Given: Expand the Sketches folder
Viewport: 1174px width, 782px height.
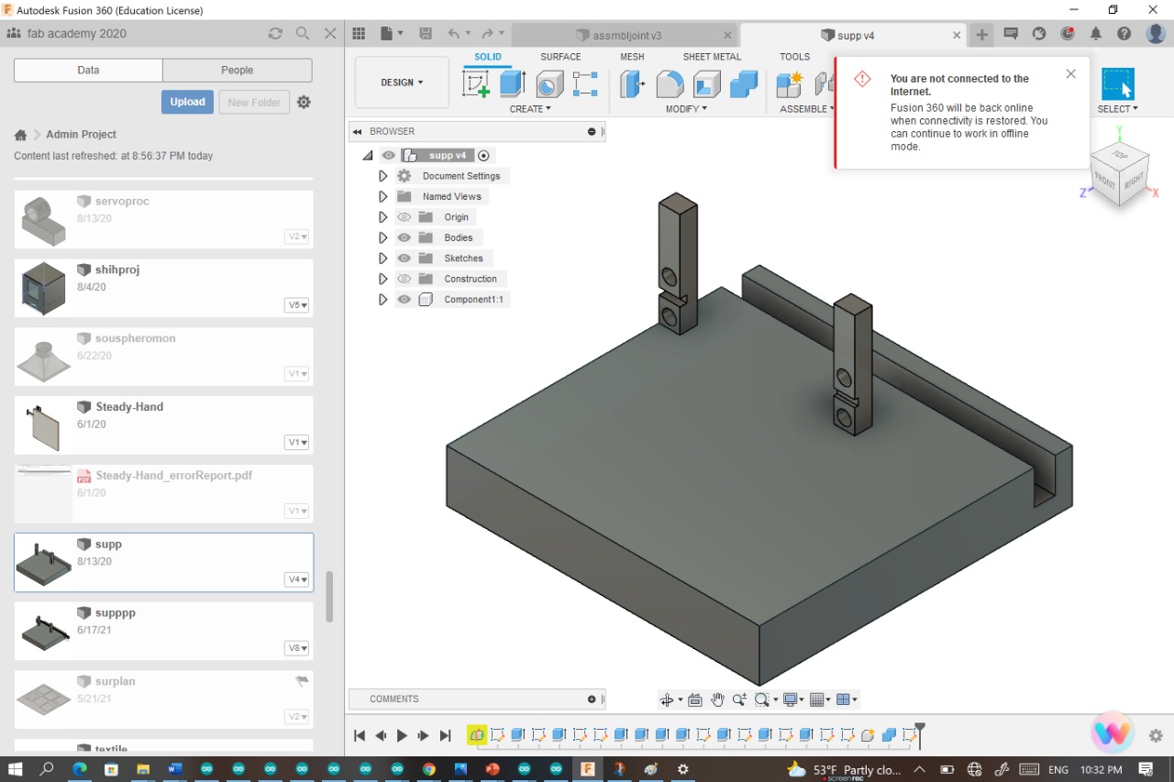Looking at the screenshot, I should click(x=383, y=259).
